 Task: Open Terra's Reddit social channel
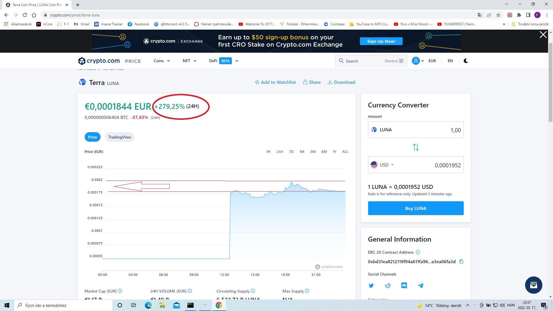pyautogui.click(x=388, y=286)
